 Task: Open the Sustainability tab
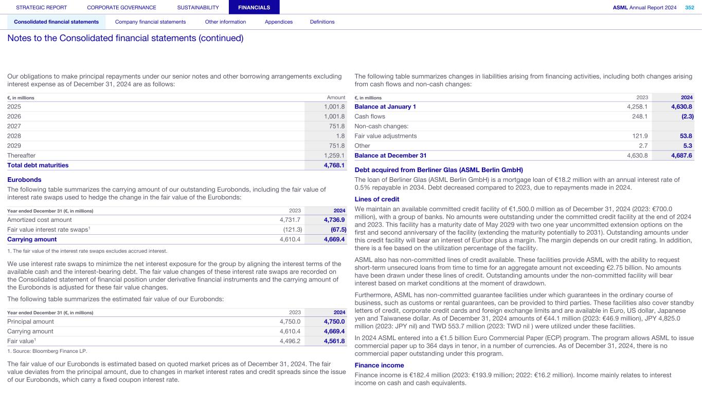pos(197,8)
